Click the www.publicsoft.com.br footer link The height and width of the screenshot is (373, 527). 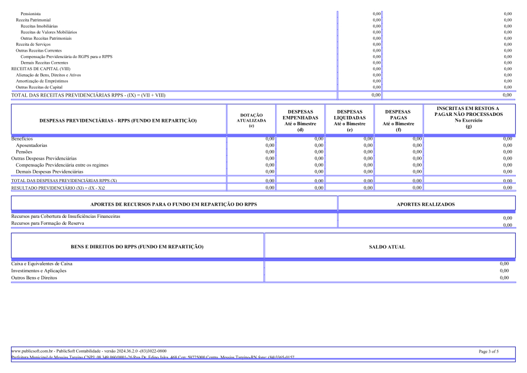tap(31, 351)
